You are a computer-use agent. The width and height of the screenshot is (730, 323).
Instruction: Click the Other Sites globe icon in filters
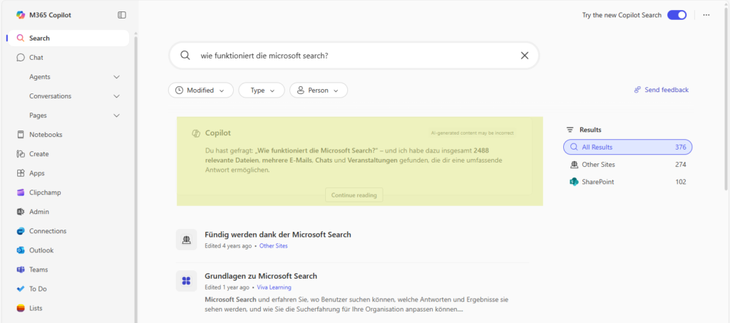tap(574, 164)
